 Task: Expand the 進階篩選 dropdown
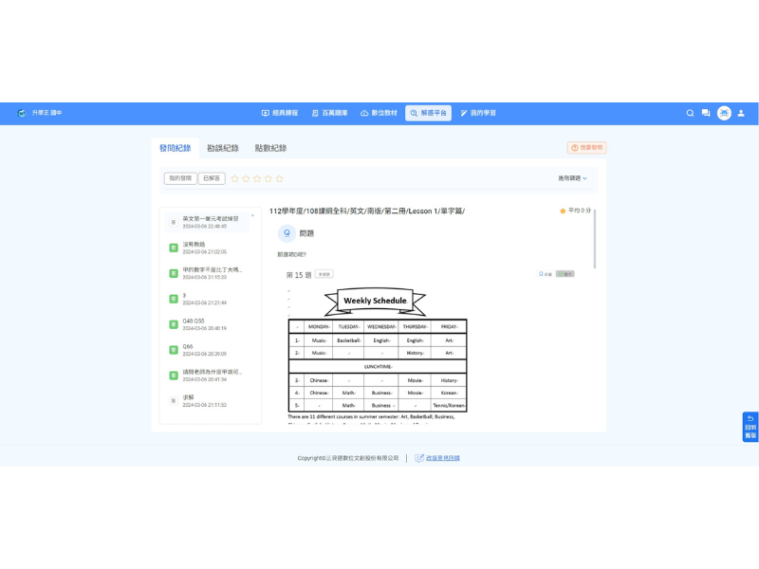click(572, 178)
